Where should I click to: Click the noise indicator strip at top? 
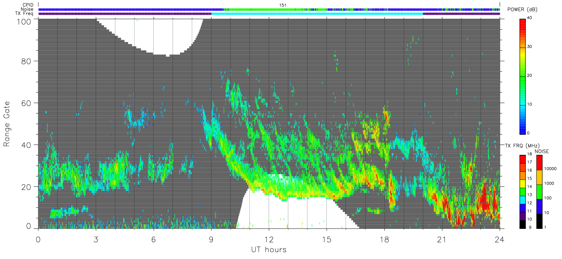269,9
